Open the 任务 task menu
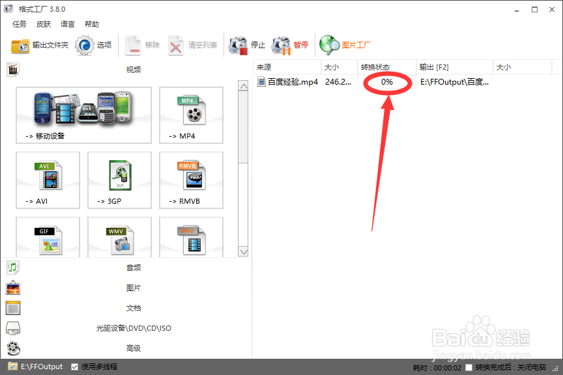Screen dimensions: 563x375 pos(20,24)
